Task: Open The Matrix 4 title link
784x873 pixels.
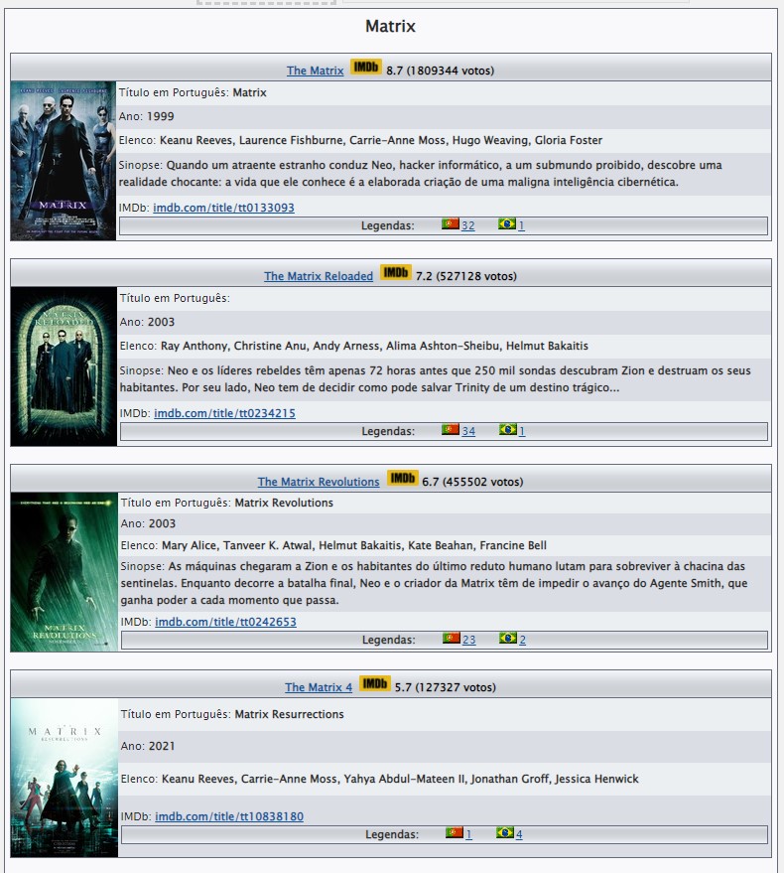Action: point(319,687)
